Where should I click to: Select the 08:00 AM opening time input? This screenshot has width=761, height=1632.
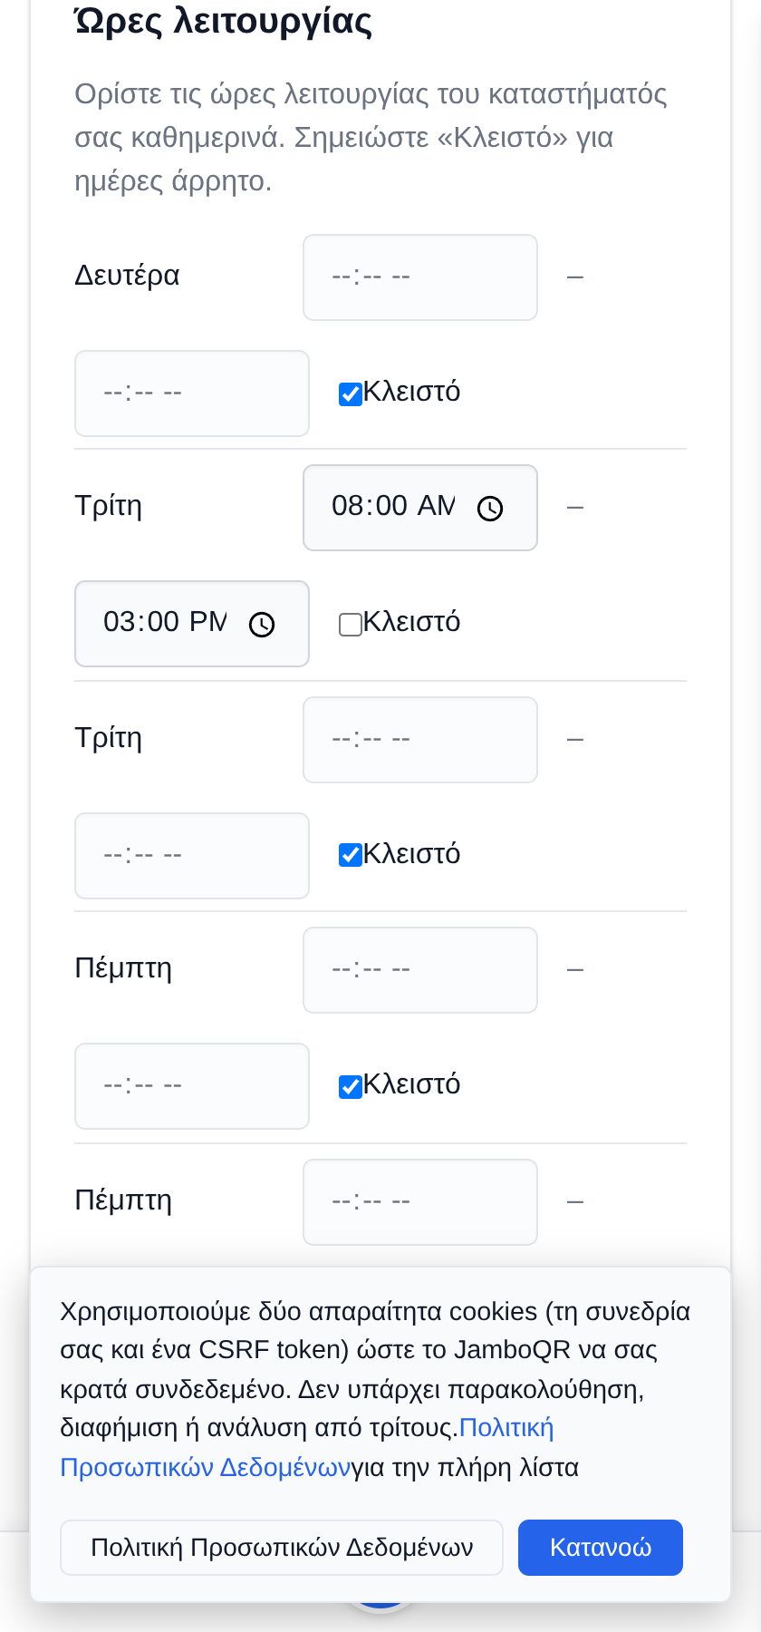coord(420,508)
